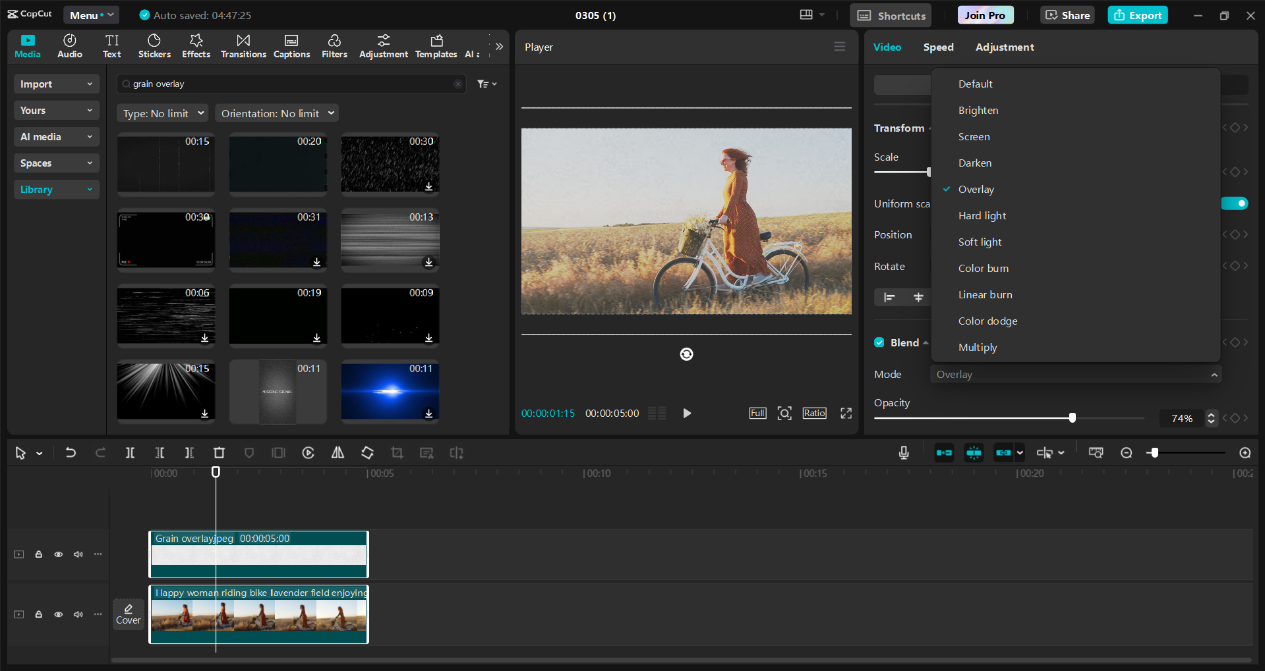Switch to the Speed tab
Screen dimensions: 1265x671
point(938,47)
